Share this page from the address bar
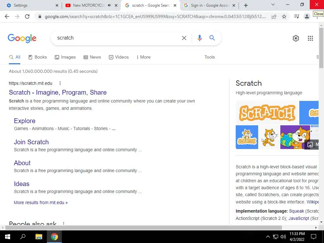The image size is (324, 243). pos(274,16)
